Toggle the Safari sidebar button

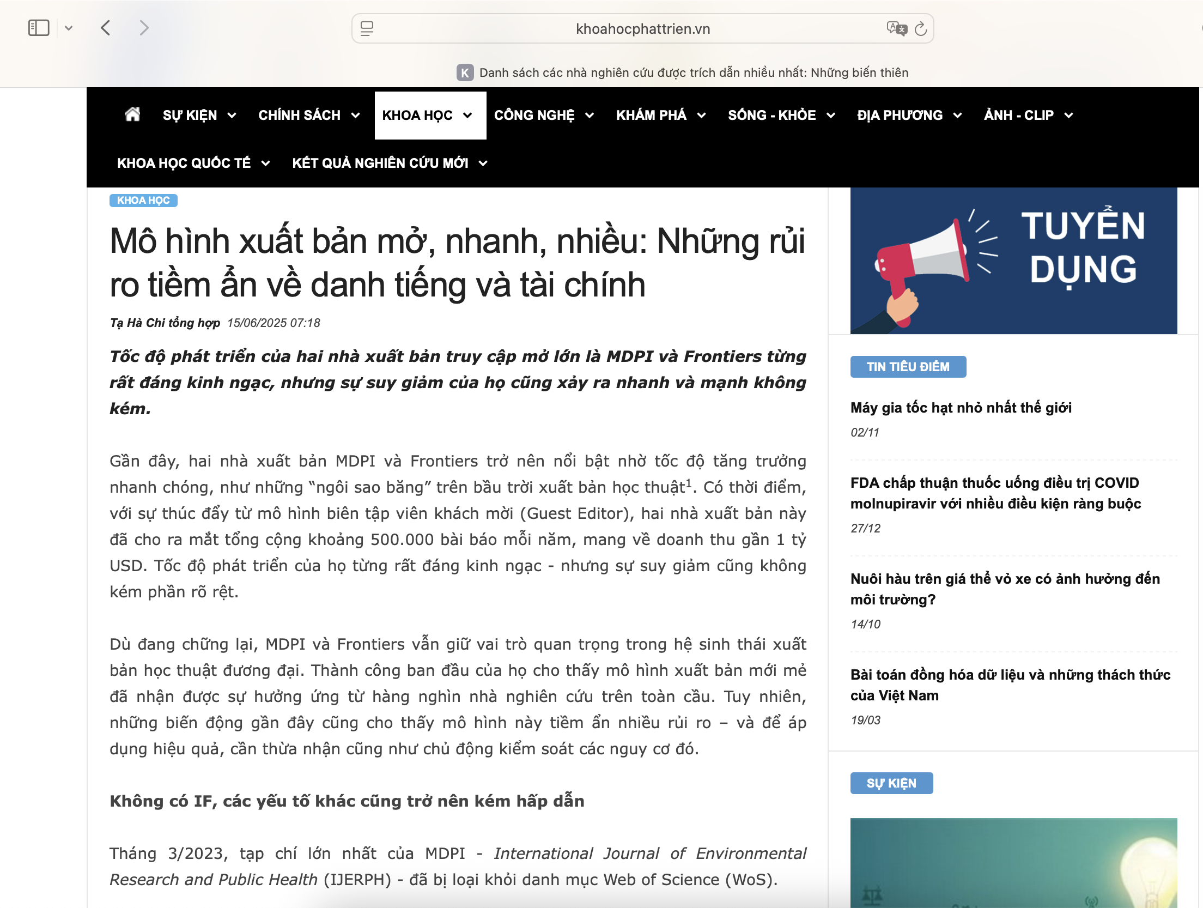39,28
